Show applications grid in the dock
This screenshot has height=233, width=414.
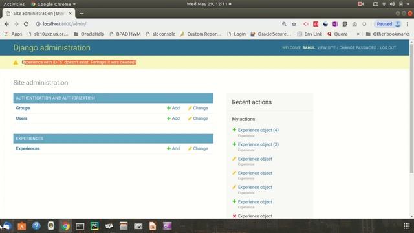click(x=407, y=226)
